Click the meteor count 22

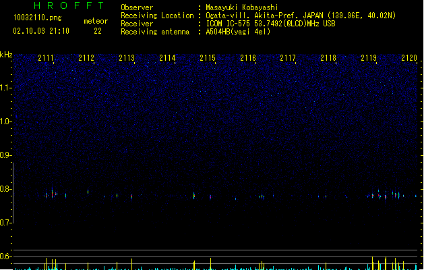pos(98,31)
